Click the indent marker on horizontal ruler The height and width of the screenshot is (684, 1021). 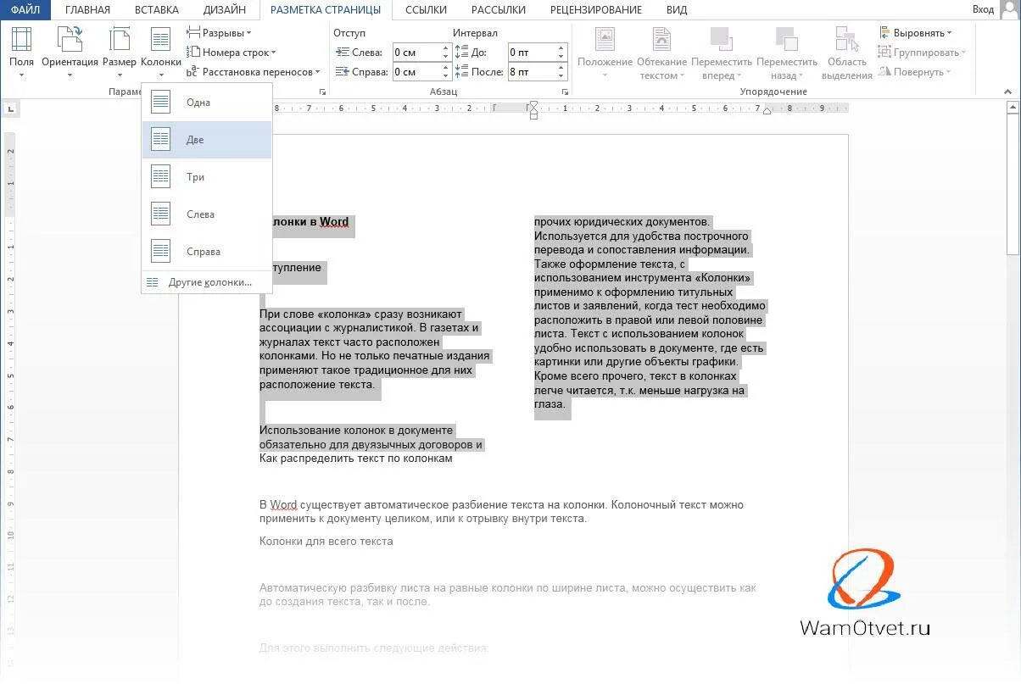pyautogui.click(x=533, y=108)
